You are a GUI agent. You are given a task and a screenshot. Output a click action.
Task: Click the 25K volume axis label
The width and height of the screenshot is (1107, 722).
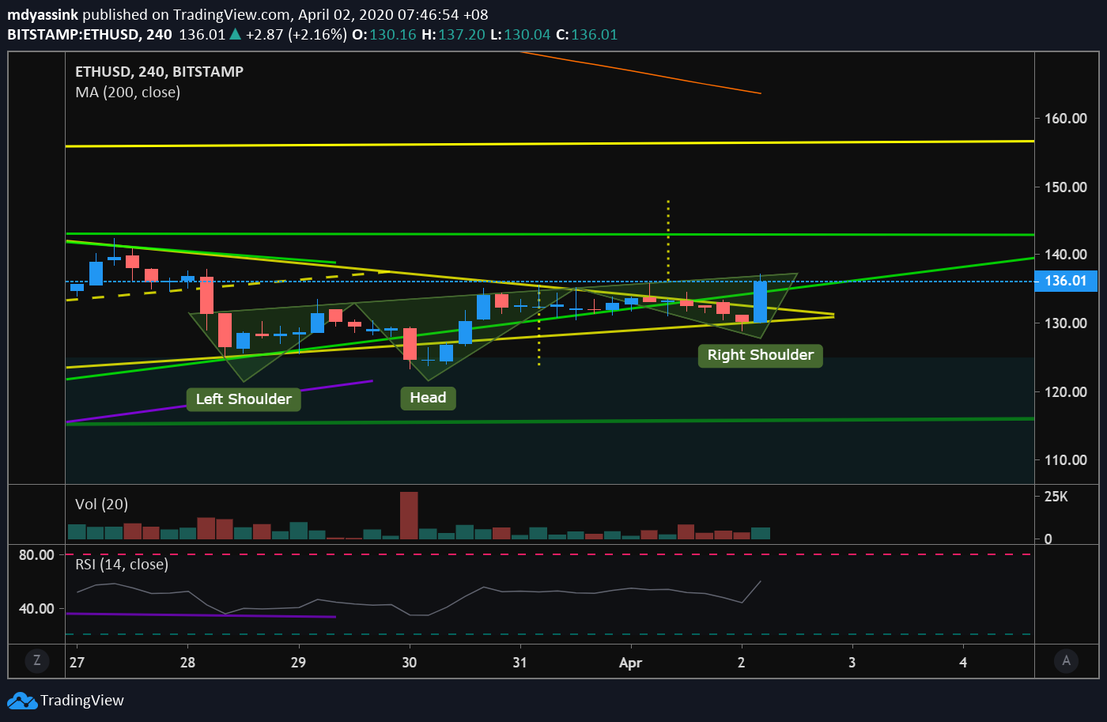click(1056, 496)
